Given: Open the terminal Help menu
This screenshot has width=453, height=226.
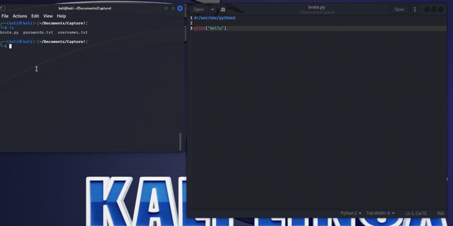Looking at the screenshot, I should point(61,16).
